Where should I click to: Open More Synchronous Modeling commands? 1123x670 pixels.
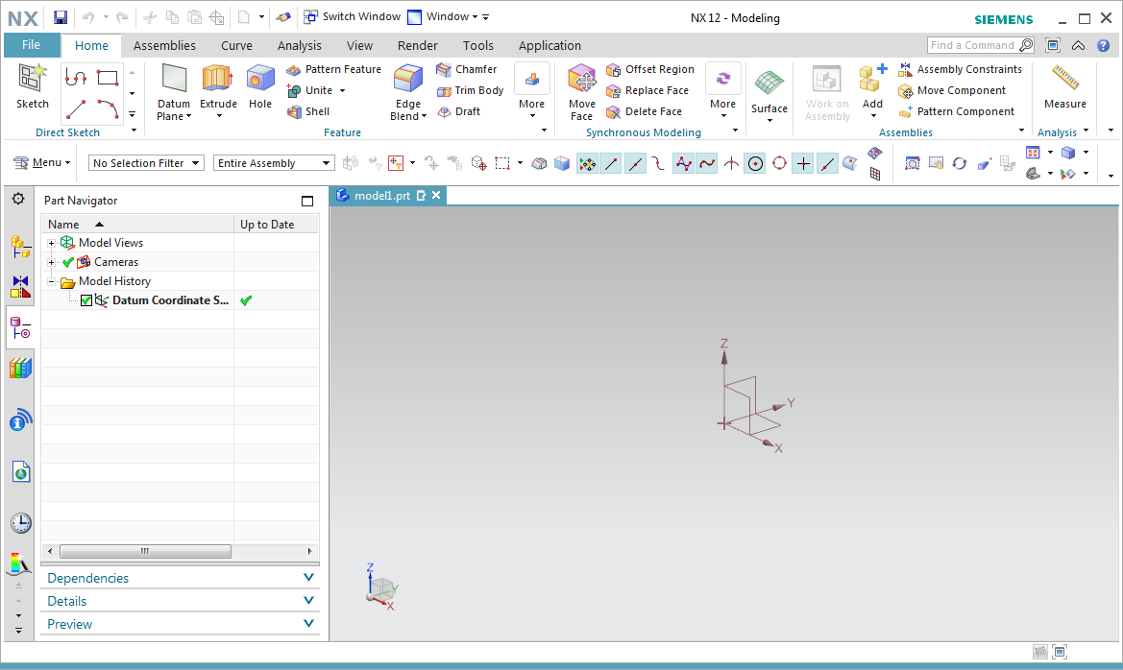click(x=722, y=91)
